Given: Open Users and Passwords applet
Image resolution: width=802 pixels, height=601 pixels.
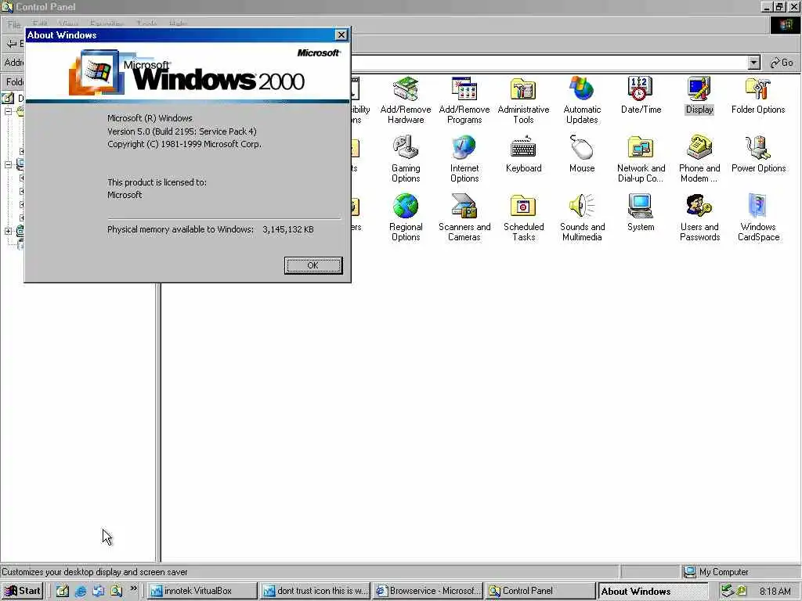Looking at the screenshot, I should pyautogui.click(x=699, y=218).
